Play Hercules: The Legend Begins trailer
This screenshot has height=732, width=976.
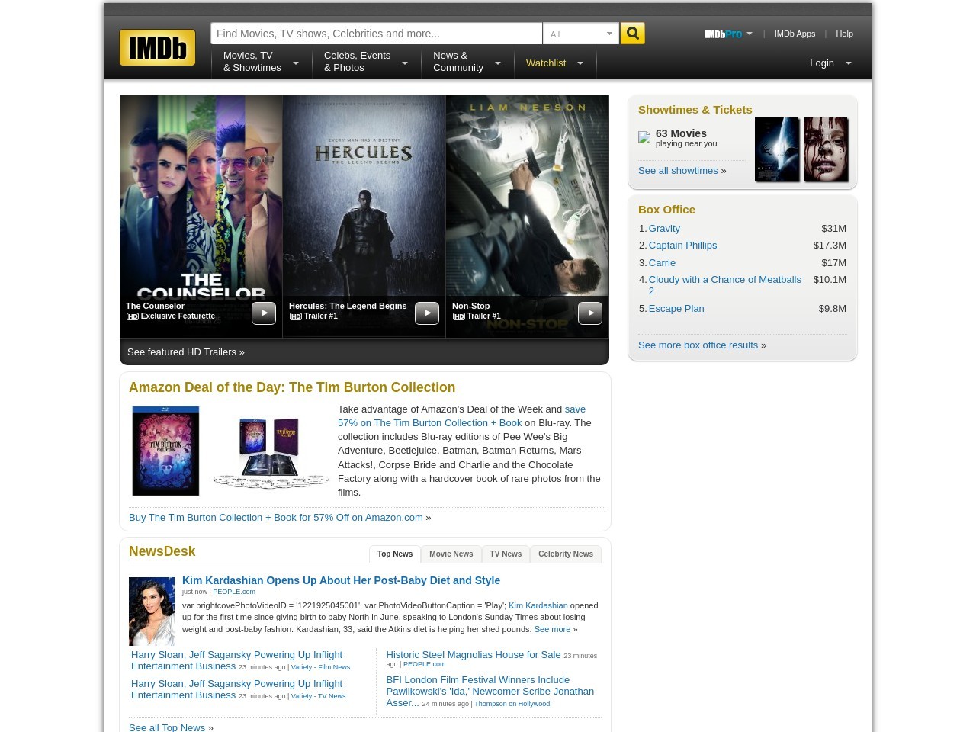(427, 313)
